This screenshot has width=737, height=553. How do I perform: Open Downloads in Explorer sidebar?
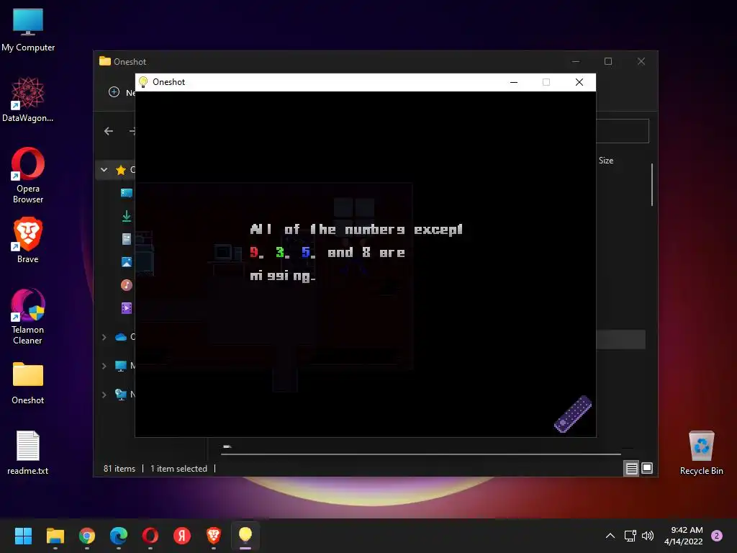[x=127, y=216]
